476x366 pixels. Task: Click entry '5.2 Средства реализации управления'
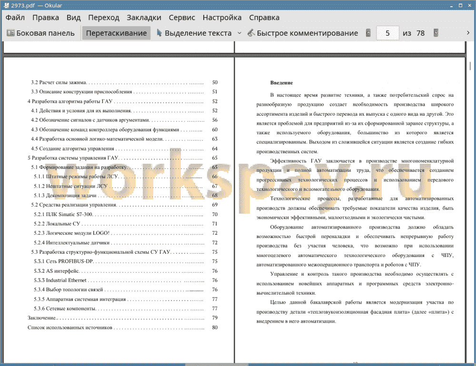click(x=74, y=205)
